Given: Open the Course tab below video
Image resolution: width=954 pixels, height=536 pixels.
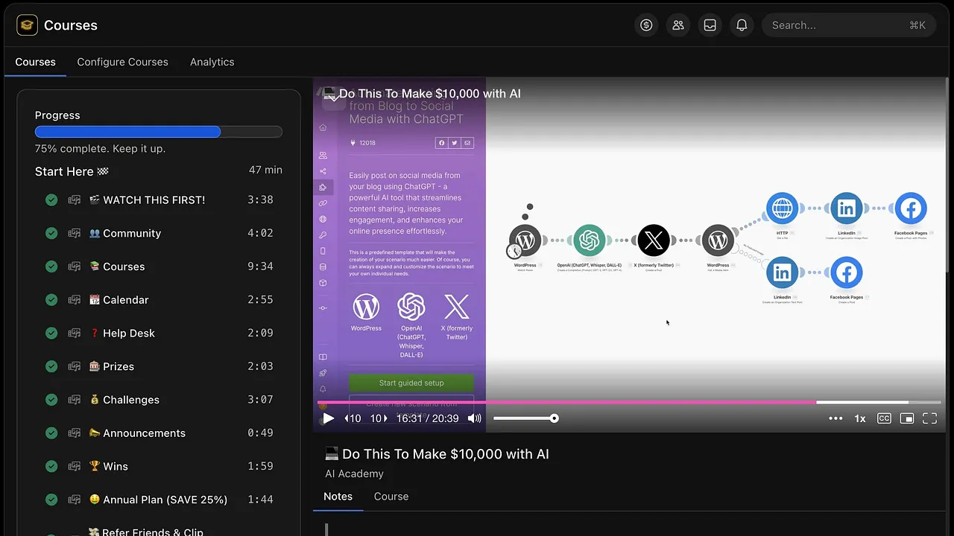Looking at the screenshot, I should (x=391, y=497).
